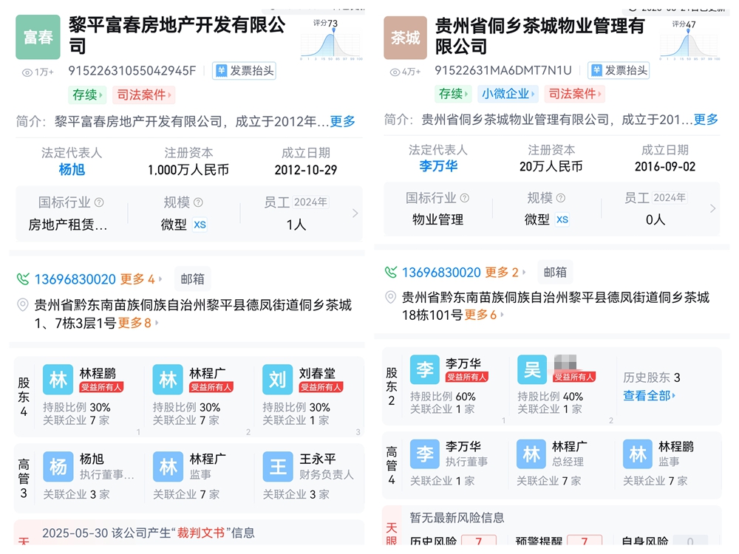This screenshot has height=554, width=739.
Task: Click 发票抬头 for 黎平富春房地产
Action: pyautogui.click(x=245, y=71)
